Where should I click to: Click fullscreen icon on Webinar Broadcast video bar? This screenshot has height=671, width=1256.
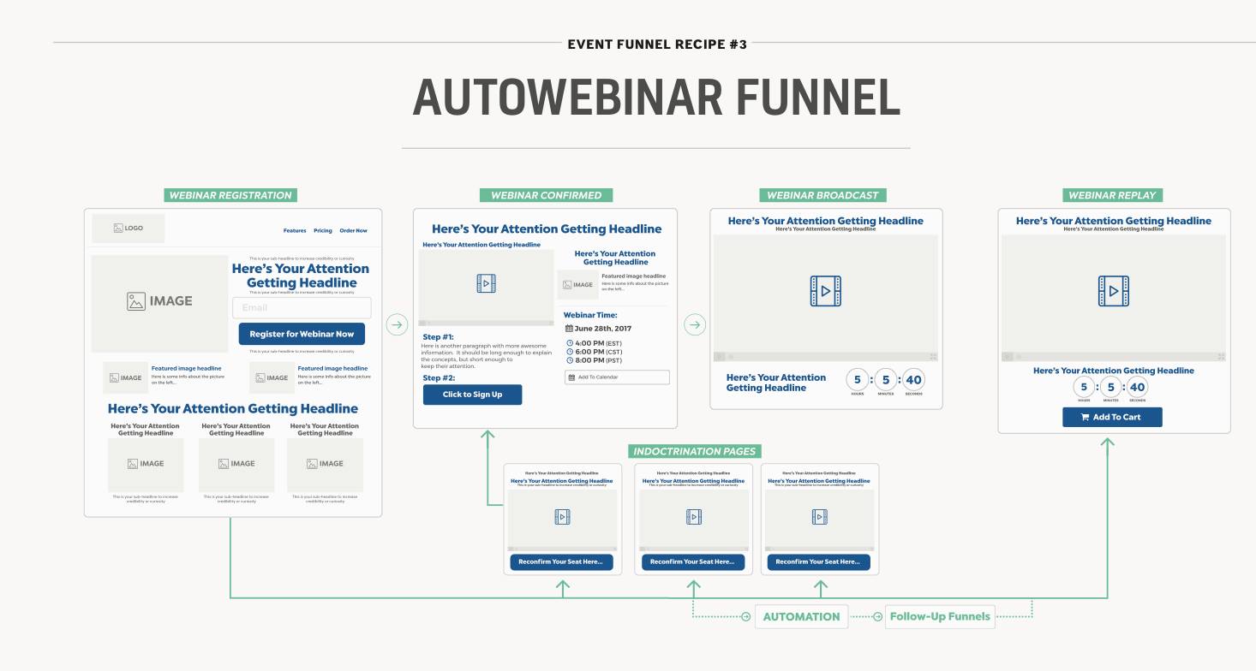933,356
